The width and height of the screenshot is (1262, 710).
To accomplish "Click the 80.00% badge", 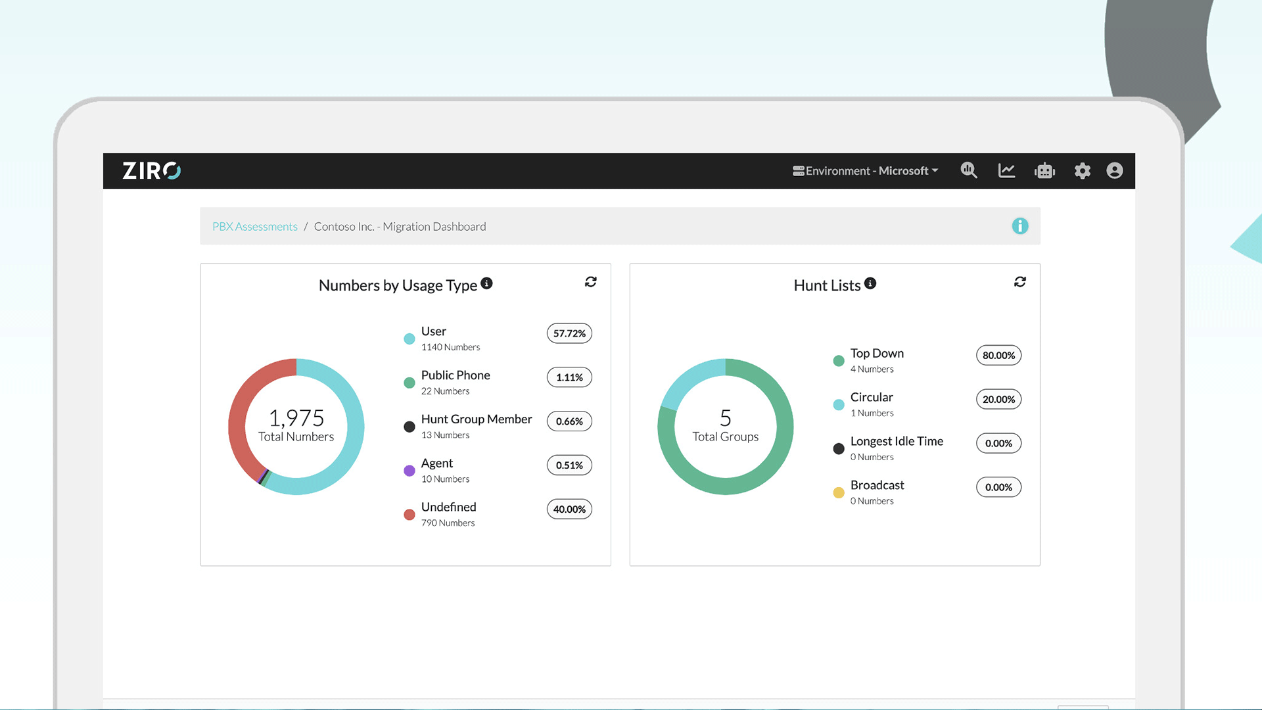I will coord(998,356).
